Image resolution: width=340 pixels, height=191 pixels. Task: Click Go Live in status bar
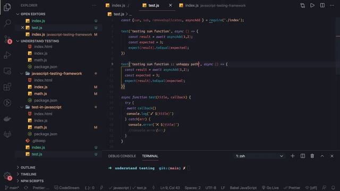(x=270, y=188)
